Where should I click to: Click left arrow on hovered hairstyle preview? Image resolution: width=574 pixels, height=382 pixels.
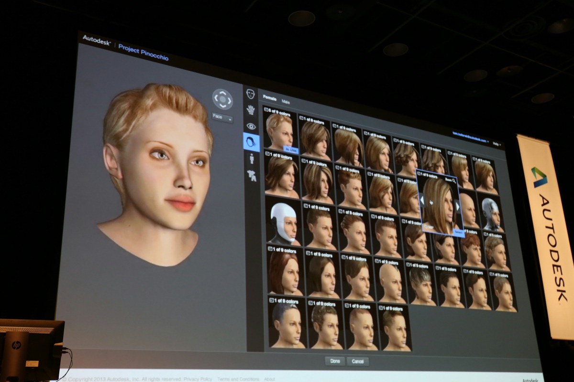tap(422, 199)
